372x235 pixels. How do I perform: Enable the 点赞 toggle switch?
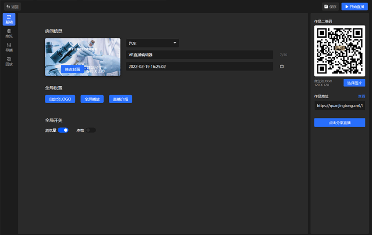pos(90,130)
